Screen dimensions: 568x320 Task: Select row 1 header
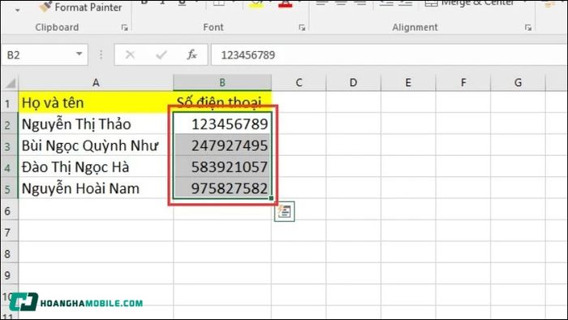click(x=10, y=103)
